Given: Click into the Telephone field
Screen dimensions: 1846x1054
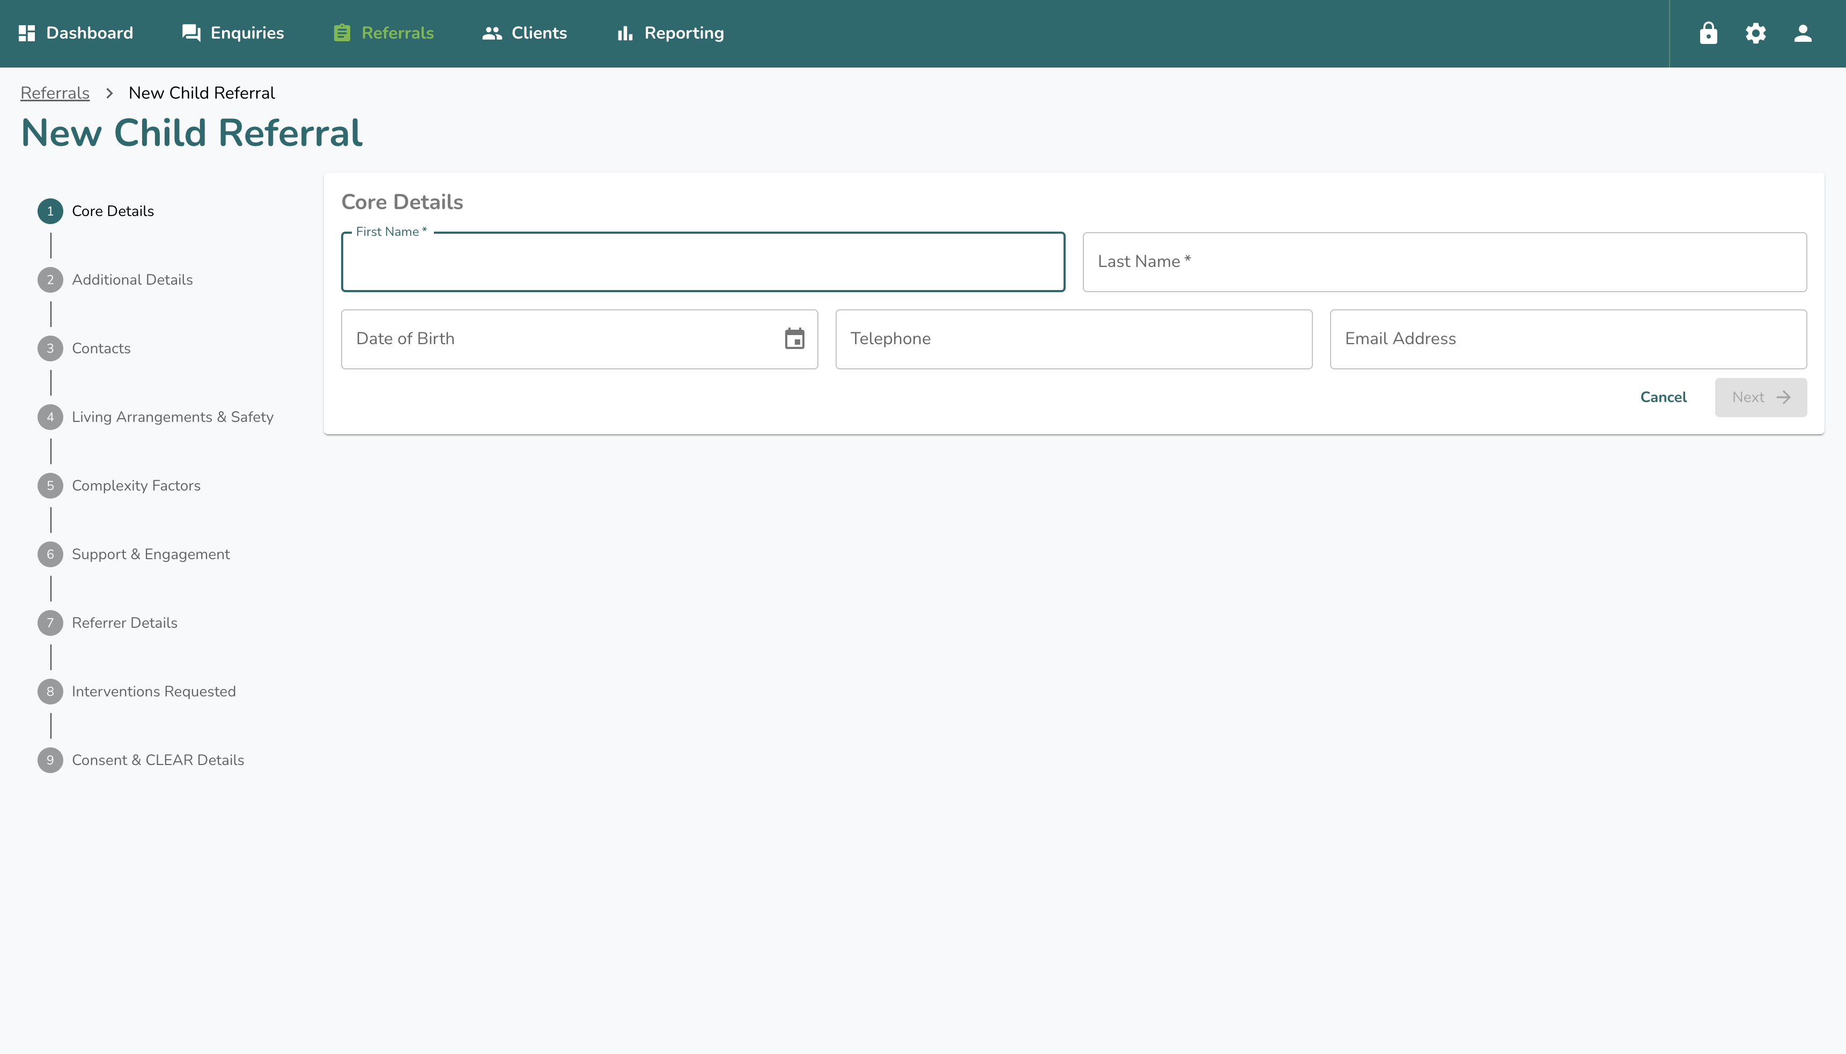Looking at the screenshot, I should click(x=1073, y=339).
